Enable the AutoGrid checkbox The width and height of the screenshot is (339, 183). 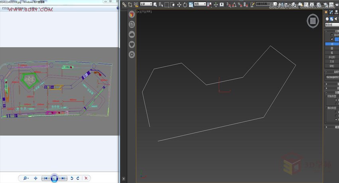(x=332, y=35)
